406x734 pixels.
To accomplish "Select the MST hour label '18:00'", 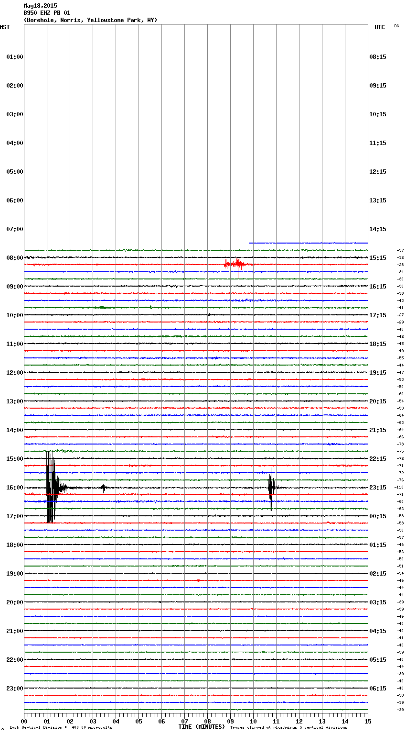I will tap(15, 545).
